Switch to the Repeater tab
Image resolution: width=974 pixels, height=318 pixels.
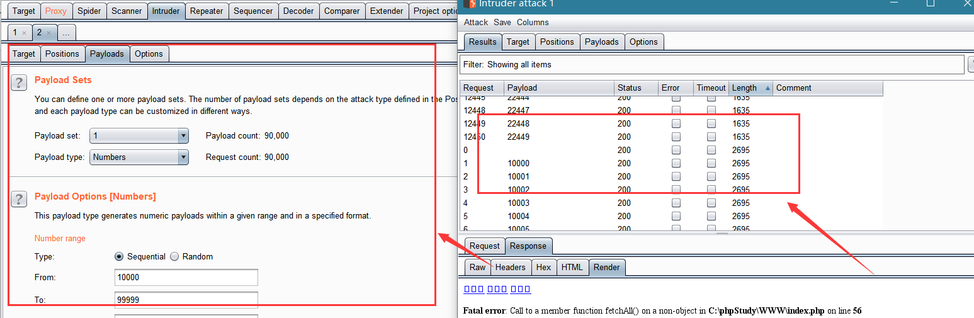(207, 11)
